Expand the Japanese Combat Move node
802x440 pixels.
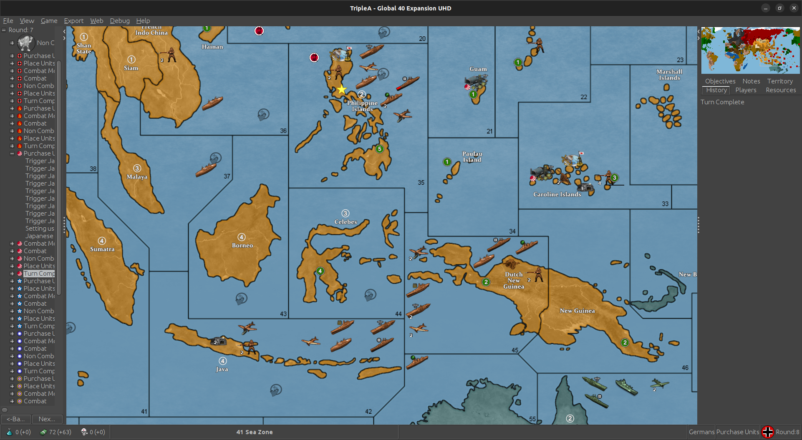click(x=12, y=244)
